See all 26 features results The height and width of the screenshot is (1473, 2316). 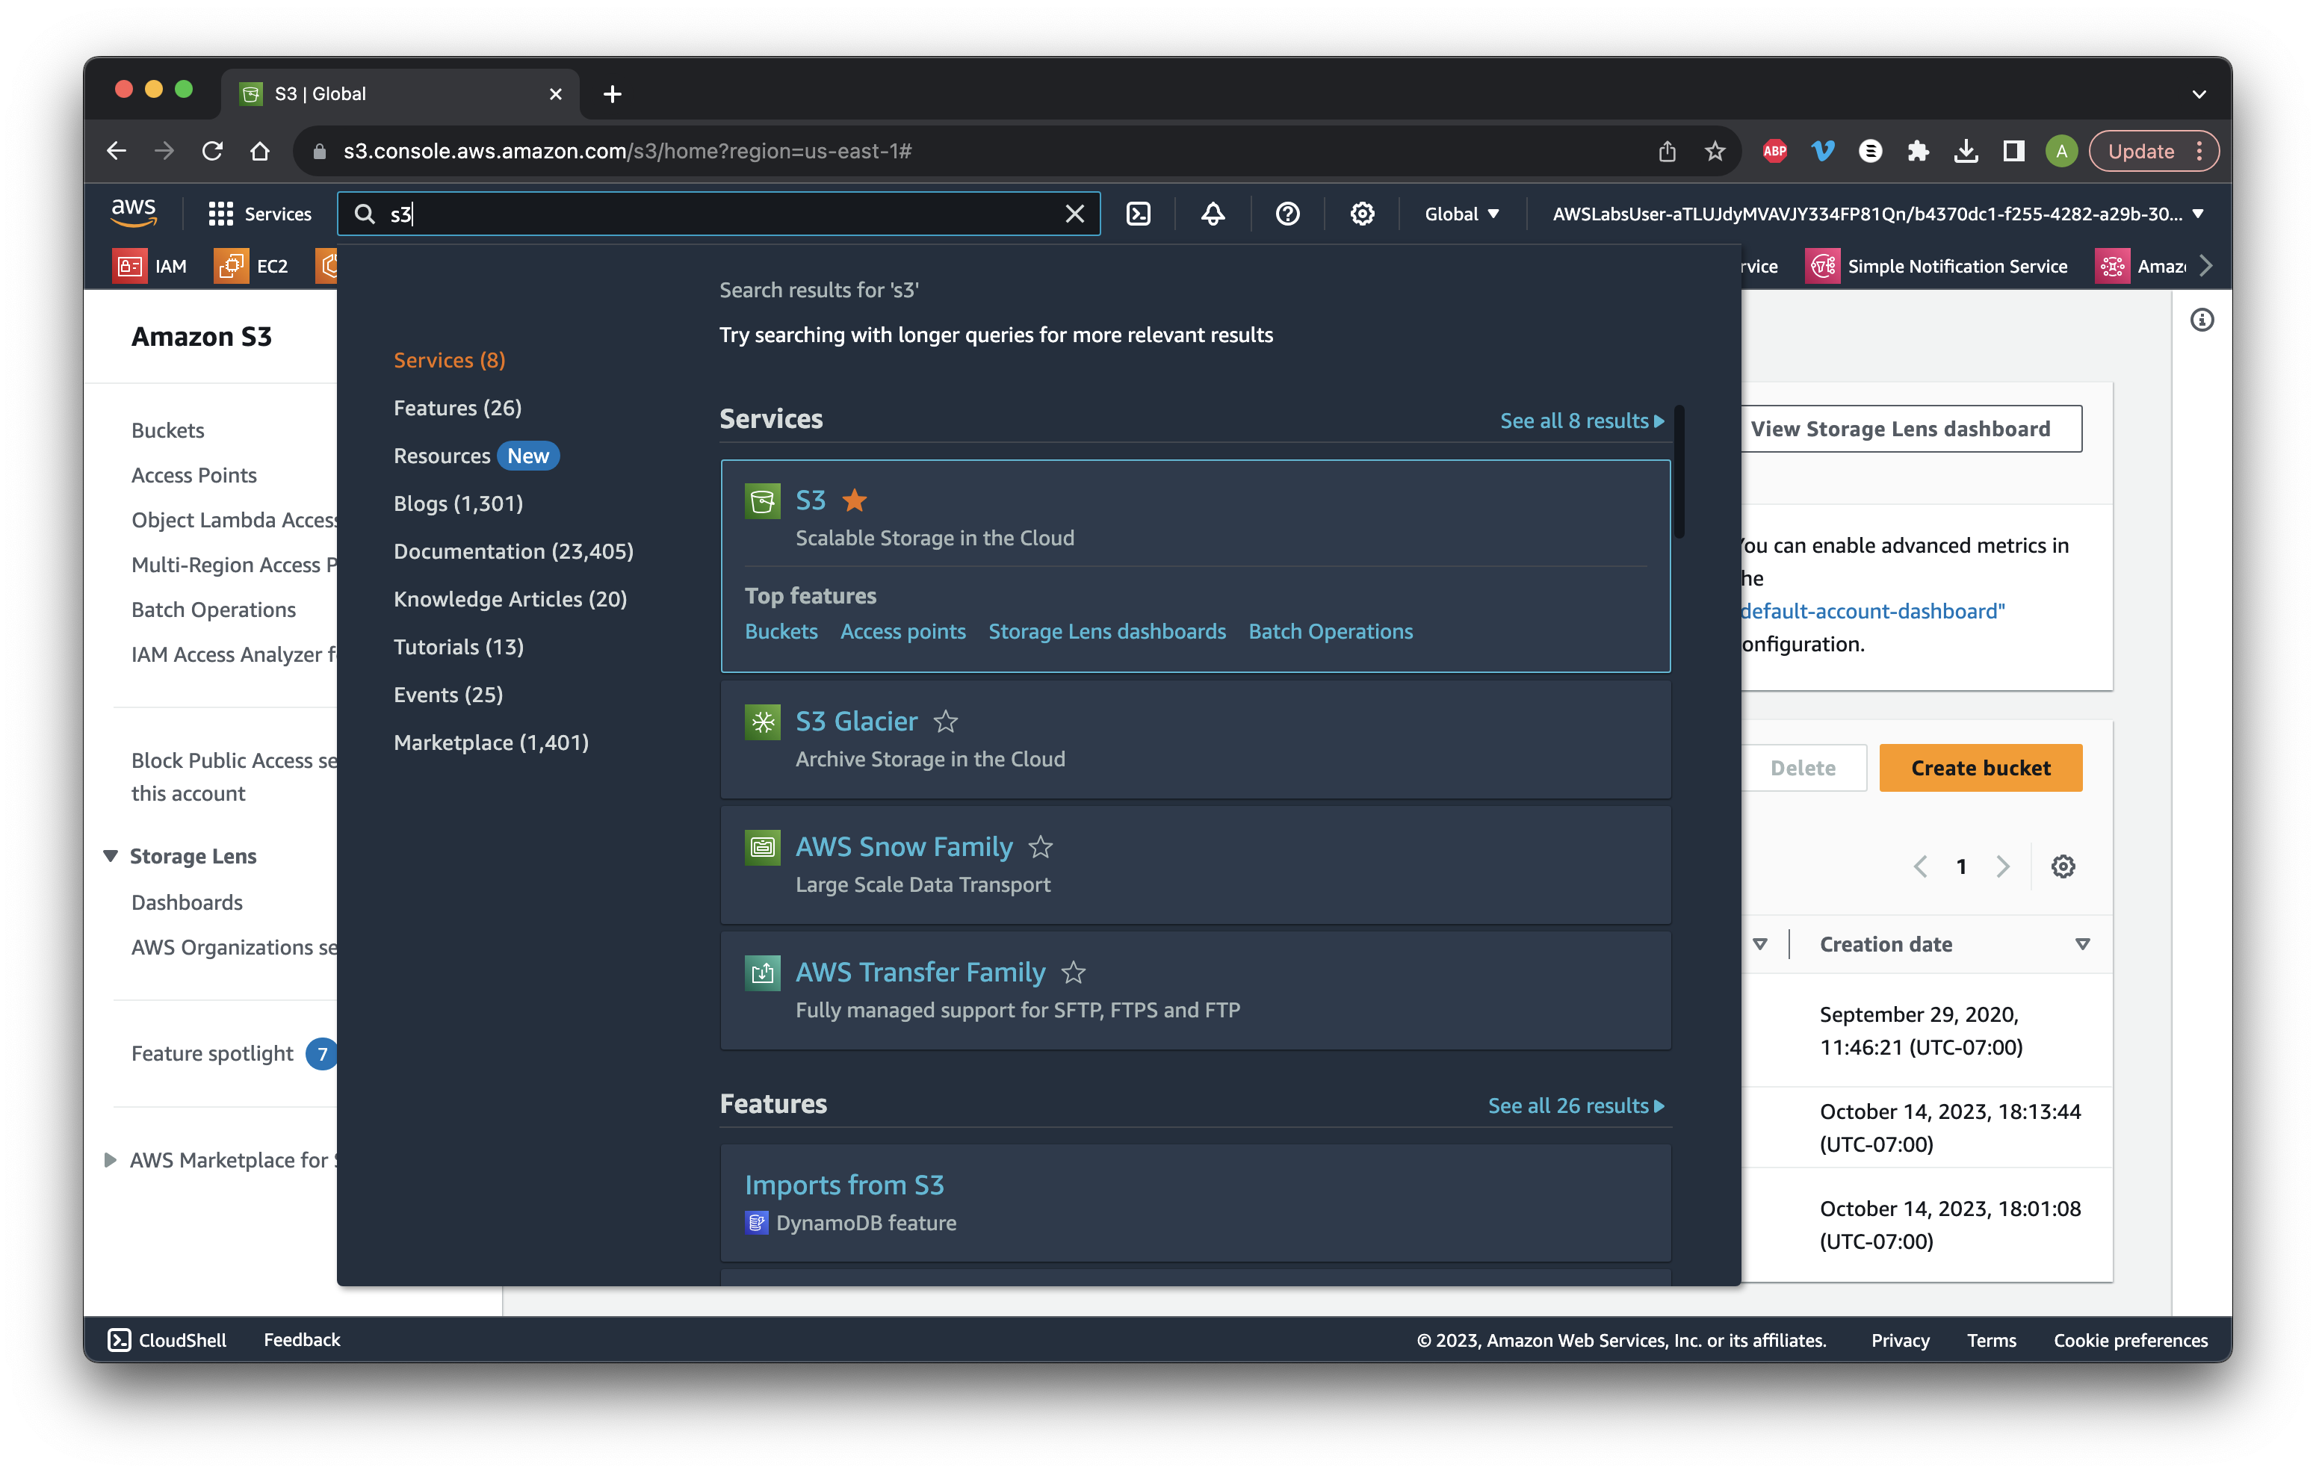(1576, 1105)
